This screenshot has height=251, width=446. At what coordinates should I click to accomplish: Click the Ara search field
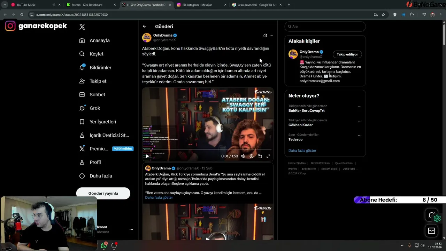(x=325, y=26)
